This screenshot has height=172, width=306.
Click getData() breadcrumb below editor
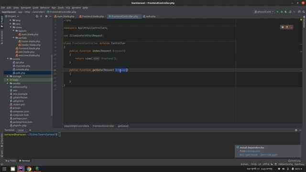[x=123, y=126]
